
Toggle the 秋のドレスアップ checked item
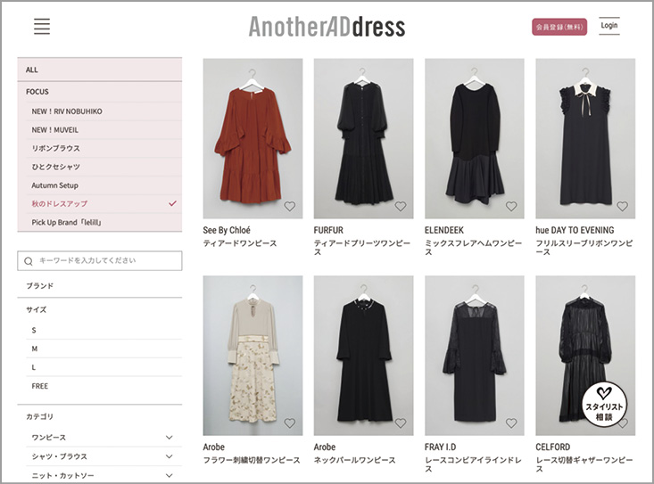(103, 204)
